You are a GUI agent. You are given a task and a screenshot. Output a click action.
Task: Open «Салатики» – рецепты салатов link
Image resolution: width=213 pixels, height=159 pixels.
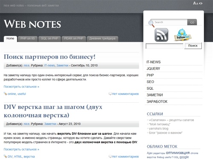click(x=171, y=120)
